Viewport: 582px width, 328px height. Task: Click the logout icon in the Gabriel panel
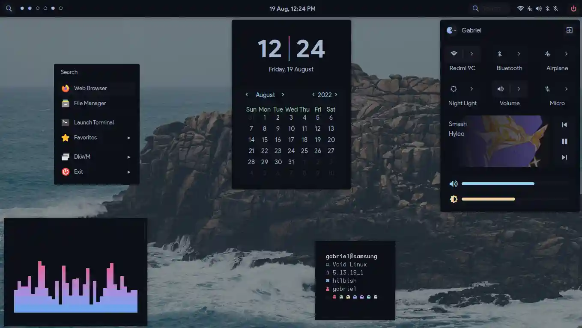point(569,30)
